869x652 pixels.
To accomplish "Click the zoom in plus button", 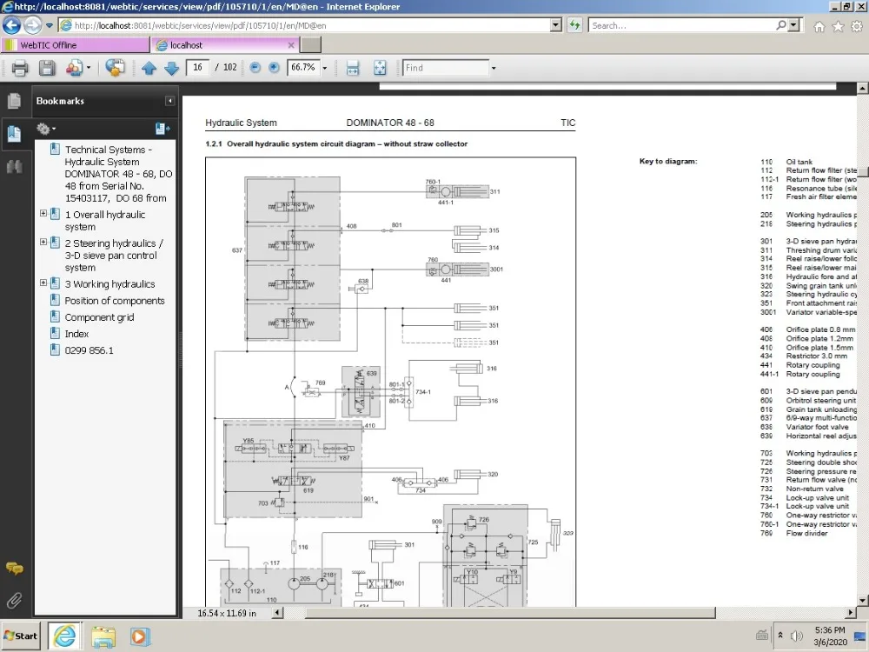I will point(274,68).
